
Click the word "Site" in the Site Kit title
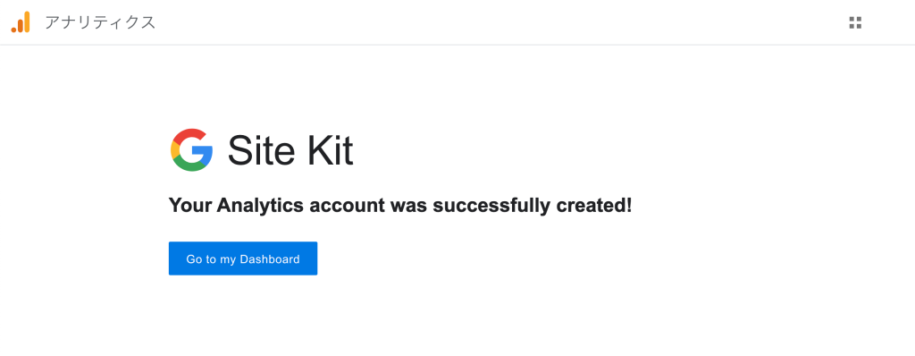click(260, 150)
